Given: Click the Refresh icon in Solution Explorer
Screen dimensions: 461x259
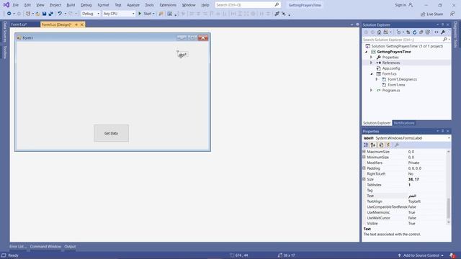Looking at the screenshot, I should point(415,32).
